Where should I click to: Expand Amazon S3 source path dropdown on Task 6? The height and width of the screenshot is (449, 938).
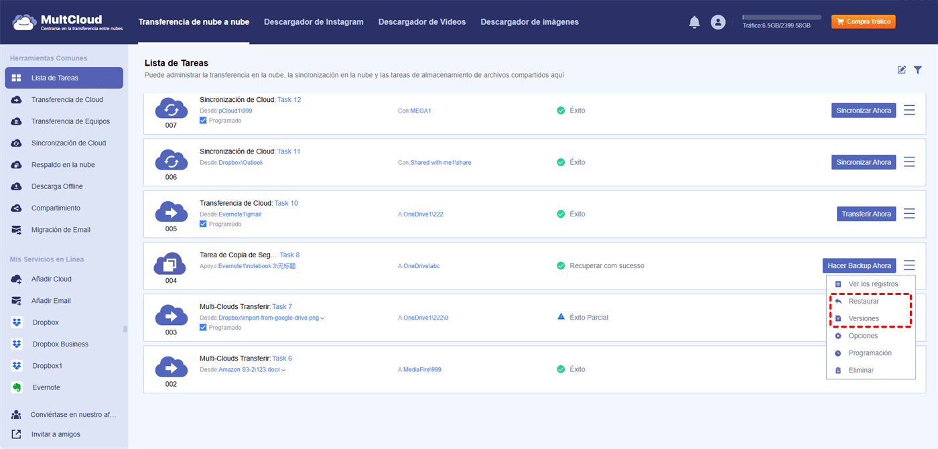[x=283, y=370]
